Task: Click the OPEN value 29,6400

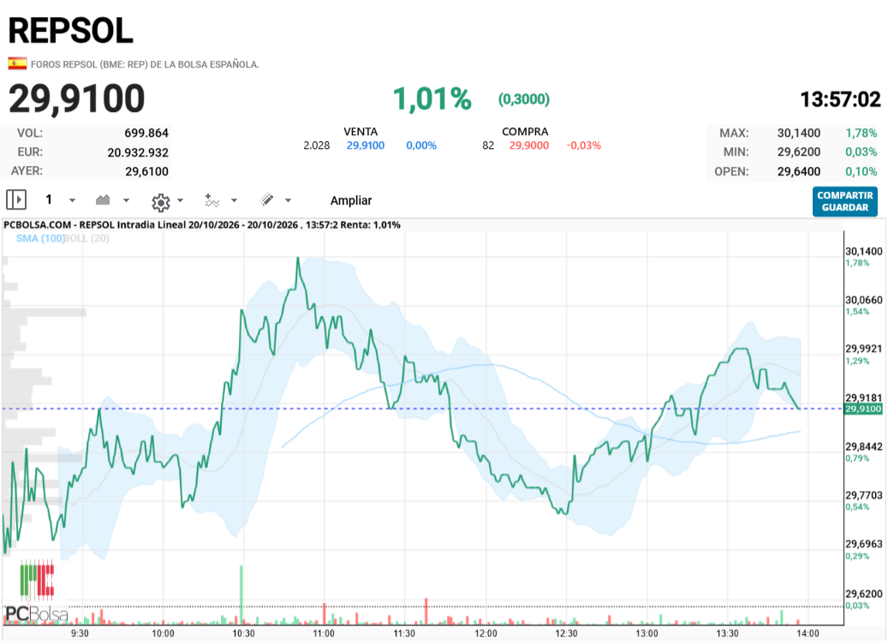Action: tap(799, 171)
